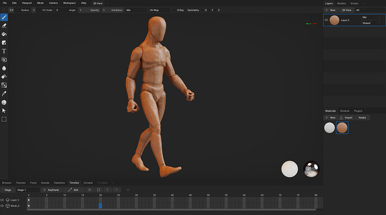Switch to the Textures tab
Image resolution: width=386 pixels, height=215 pixels.
pos(21,183)
